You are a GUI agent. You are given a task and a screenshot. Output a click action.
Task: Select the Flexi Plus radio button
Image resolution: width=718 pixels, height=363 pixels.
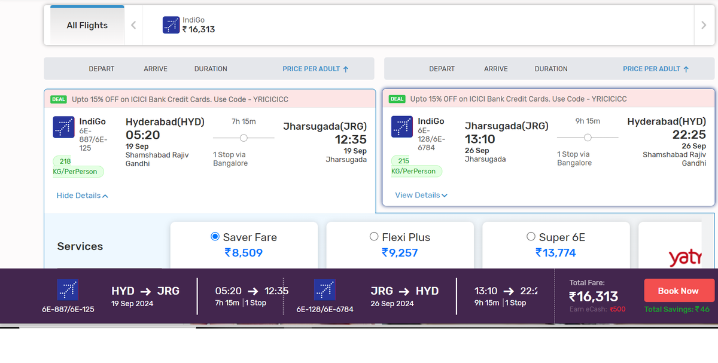pyautogui.click(x=374, y=237)
